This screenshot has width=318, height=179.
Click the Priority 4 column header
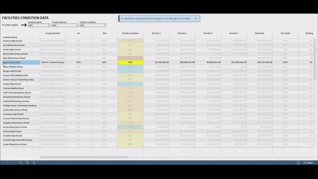[234, 33]
